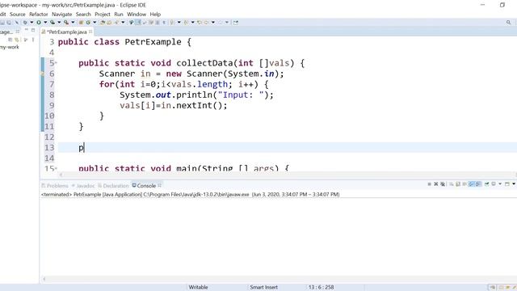
Task: Minimize the Package Explorer view
Action: coord(26,31)
